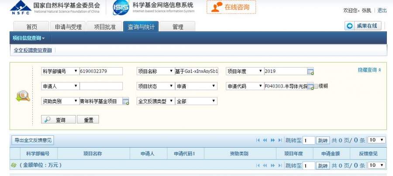This screenshot has width=393, height=176.
Task: Open the 在线咨询 online consultation button
Action: coord(231,7)
